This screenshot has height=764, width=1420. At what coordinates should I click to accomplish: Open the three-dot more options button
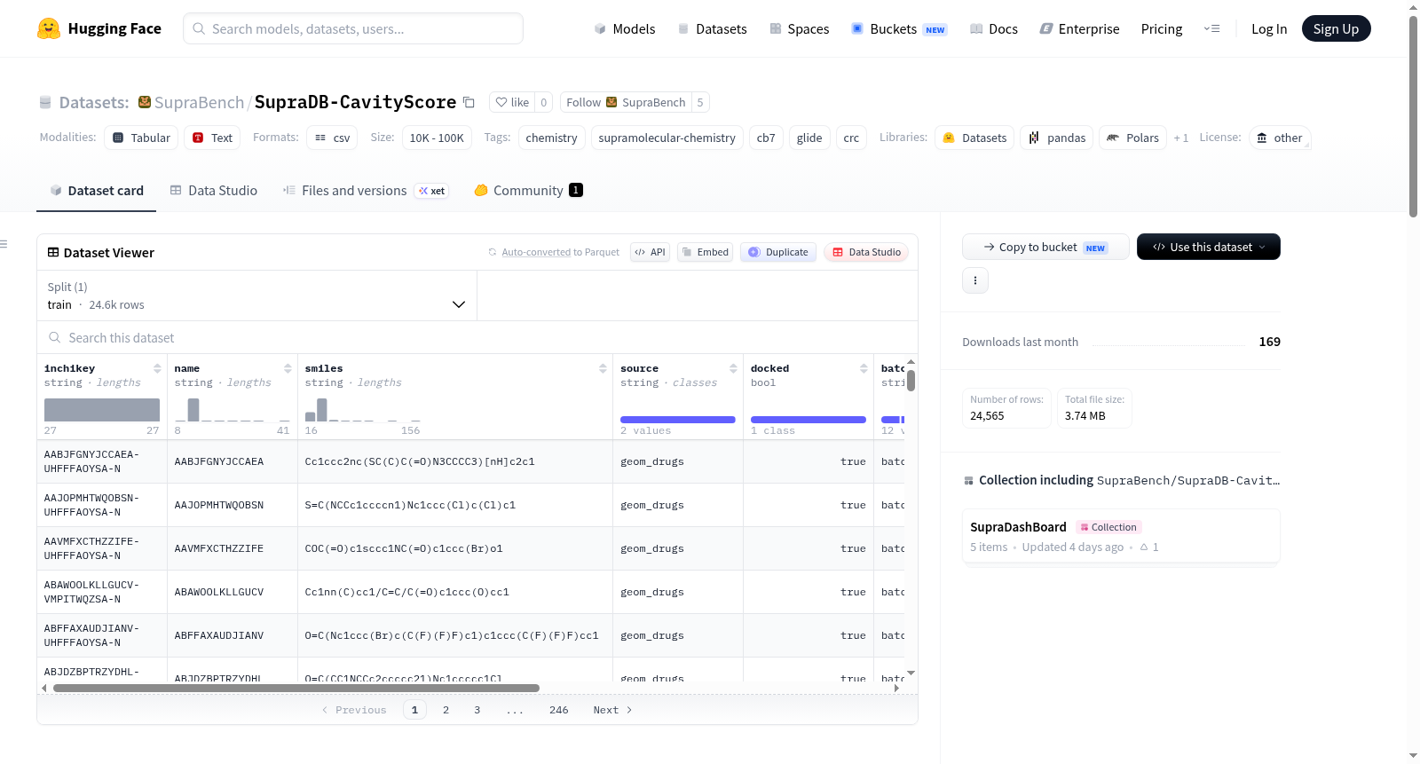click(x=975, y=280)
